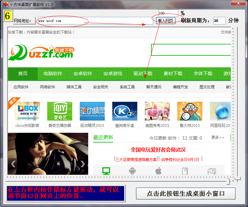Click the 酷狗音乐盒 text label

click(125, 126)
